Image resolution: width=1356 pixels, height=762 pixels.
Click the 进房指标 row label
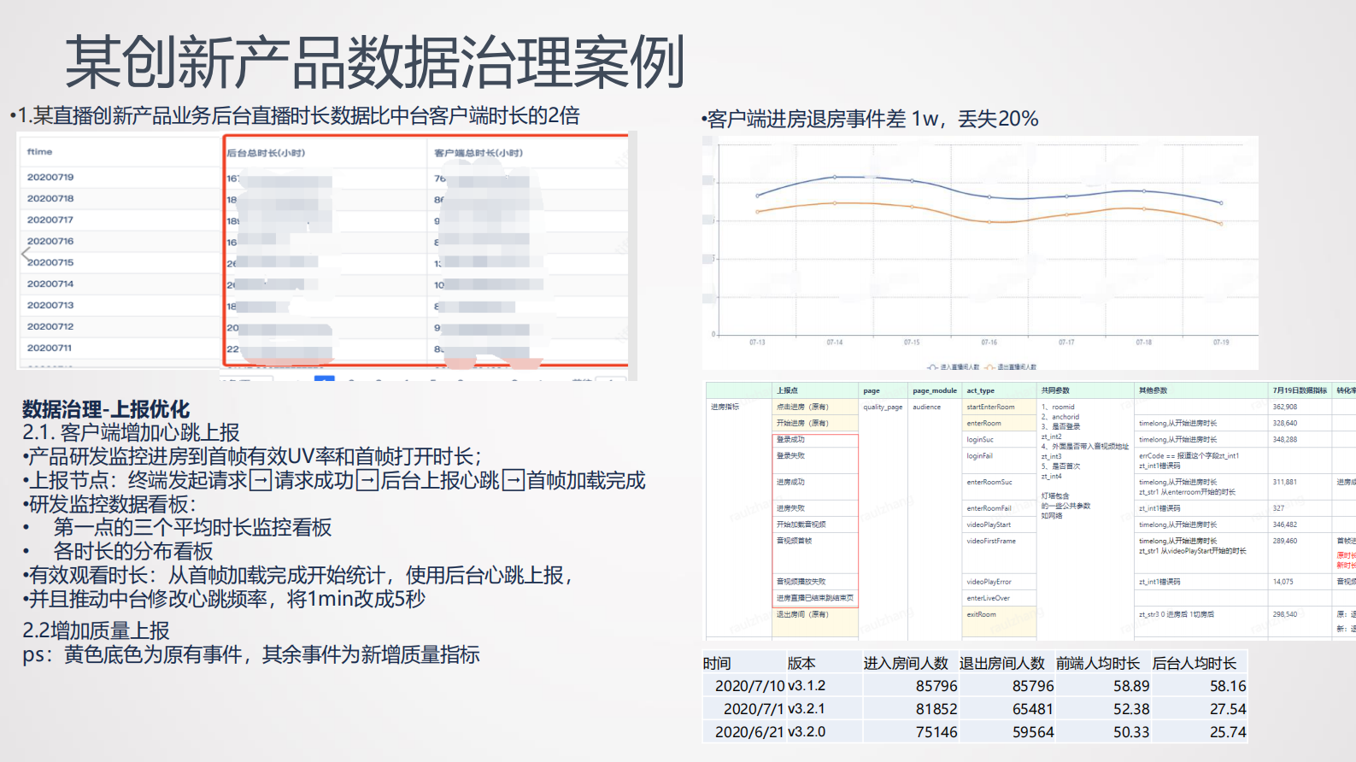coord(725,407)
